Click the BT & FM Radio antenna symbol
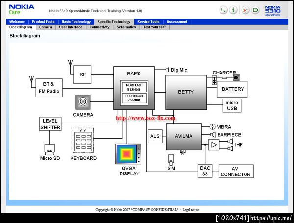The image size is (294, 223). (31, 81)
